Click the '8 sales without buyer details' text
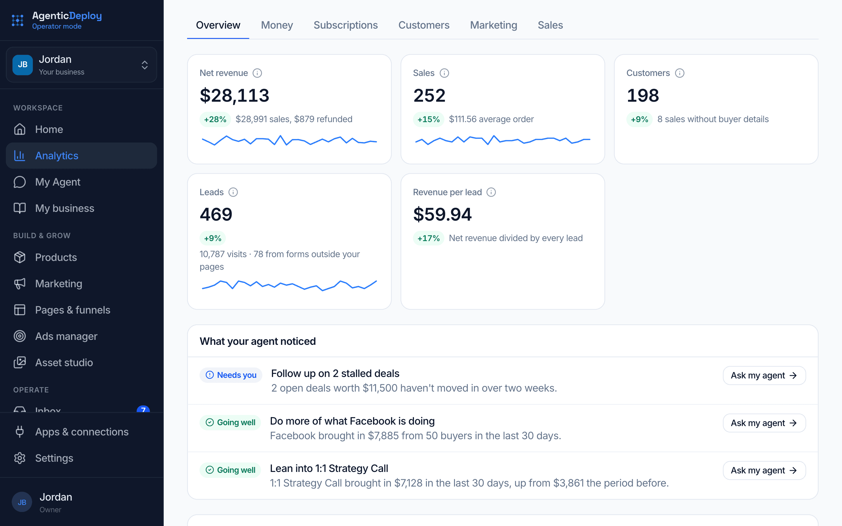Image resolution: width=842 pixels, height=526 pixels. (713, 119)
